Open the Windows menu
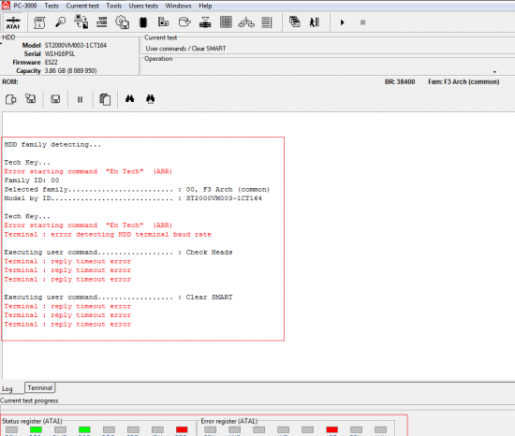Screen dimensions: 515x436 178,6
